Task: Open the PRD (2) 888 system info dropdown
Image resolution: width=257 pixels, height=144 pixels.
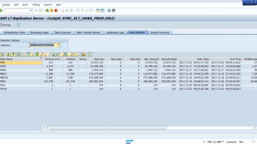Action: tap(223, 142)
